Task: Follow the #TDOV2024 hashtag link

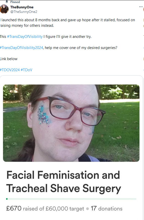Action: coord(10,70)
